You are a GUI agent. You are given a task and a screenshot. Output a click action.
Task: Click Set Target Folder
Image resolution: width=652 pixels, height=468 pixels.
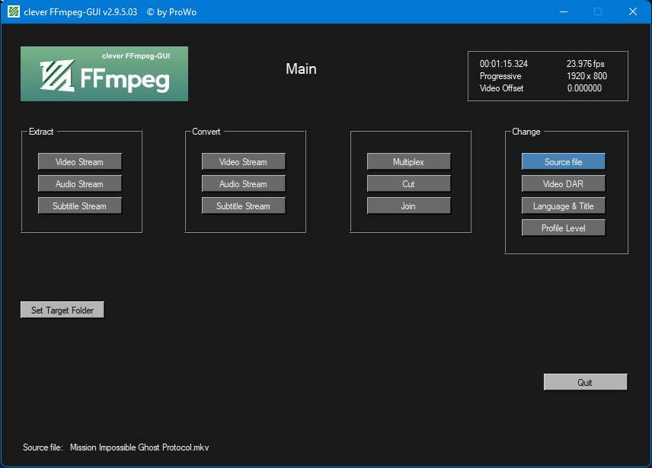click(x=62, y=310)
